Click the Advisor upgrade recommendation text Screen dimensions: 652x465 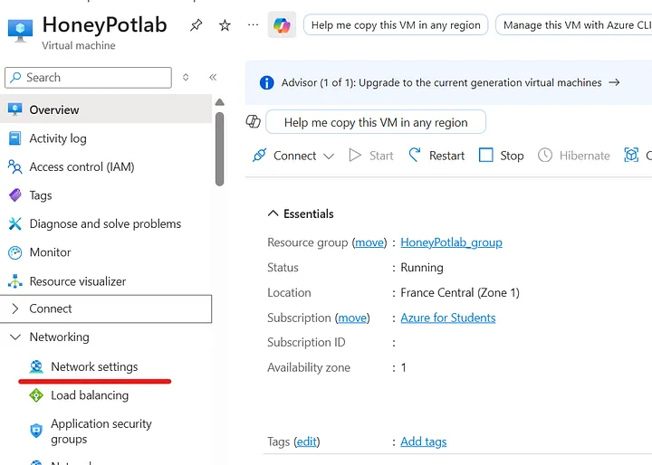pyautogui.click(x=441, y=82)
